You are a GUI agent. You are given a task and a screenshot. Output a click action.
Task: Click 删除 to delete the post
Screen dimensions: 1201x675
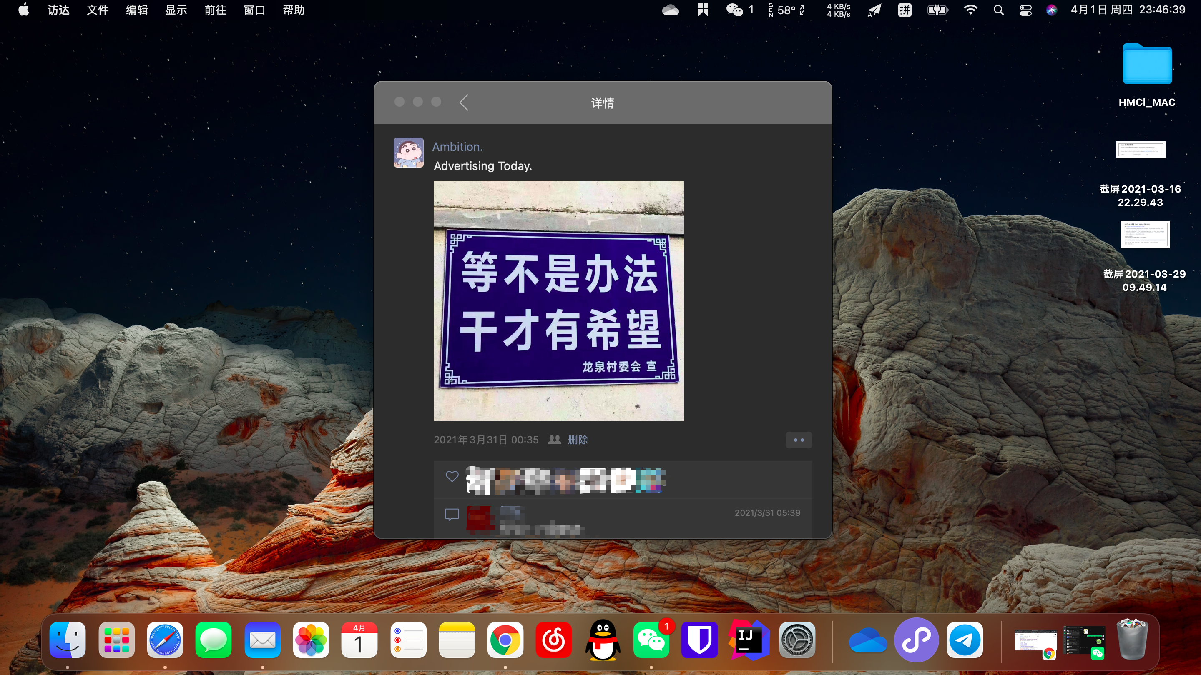click(x=578, y=440)
